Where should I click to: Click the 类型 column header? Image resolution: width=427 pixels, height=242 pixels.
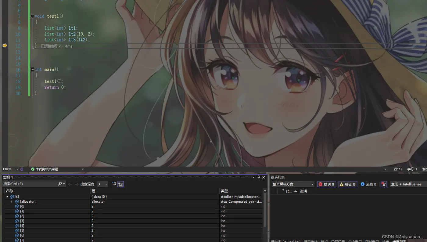[x=224, y=191]
